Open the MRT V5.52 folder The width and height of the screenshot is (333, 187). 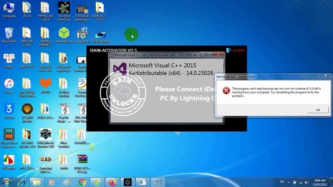27,61
